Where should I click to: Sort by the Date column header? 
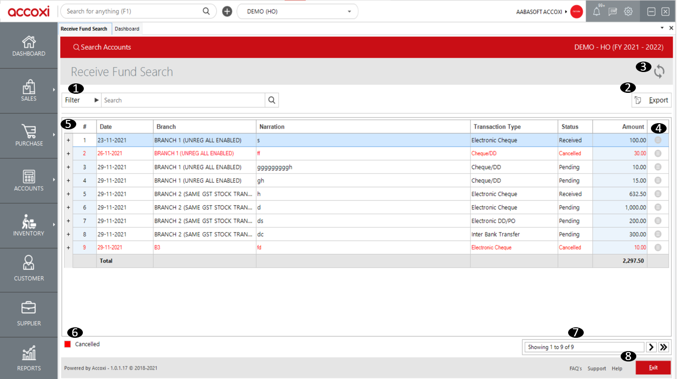click(x=125, y=126)
